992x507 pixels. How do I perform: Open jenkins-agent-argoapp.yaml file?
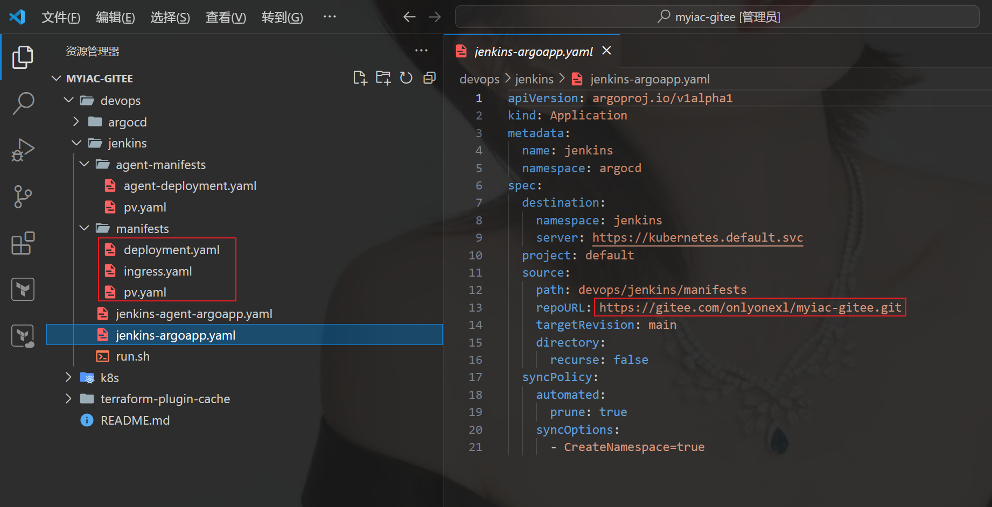pyautogui.click(x=194, y=314)
